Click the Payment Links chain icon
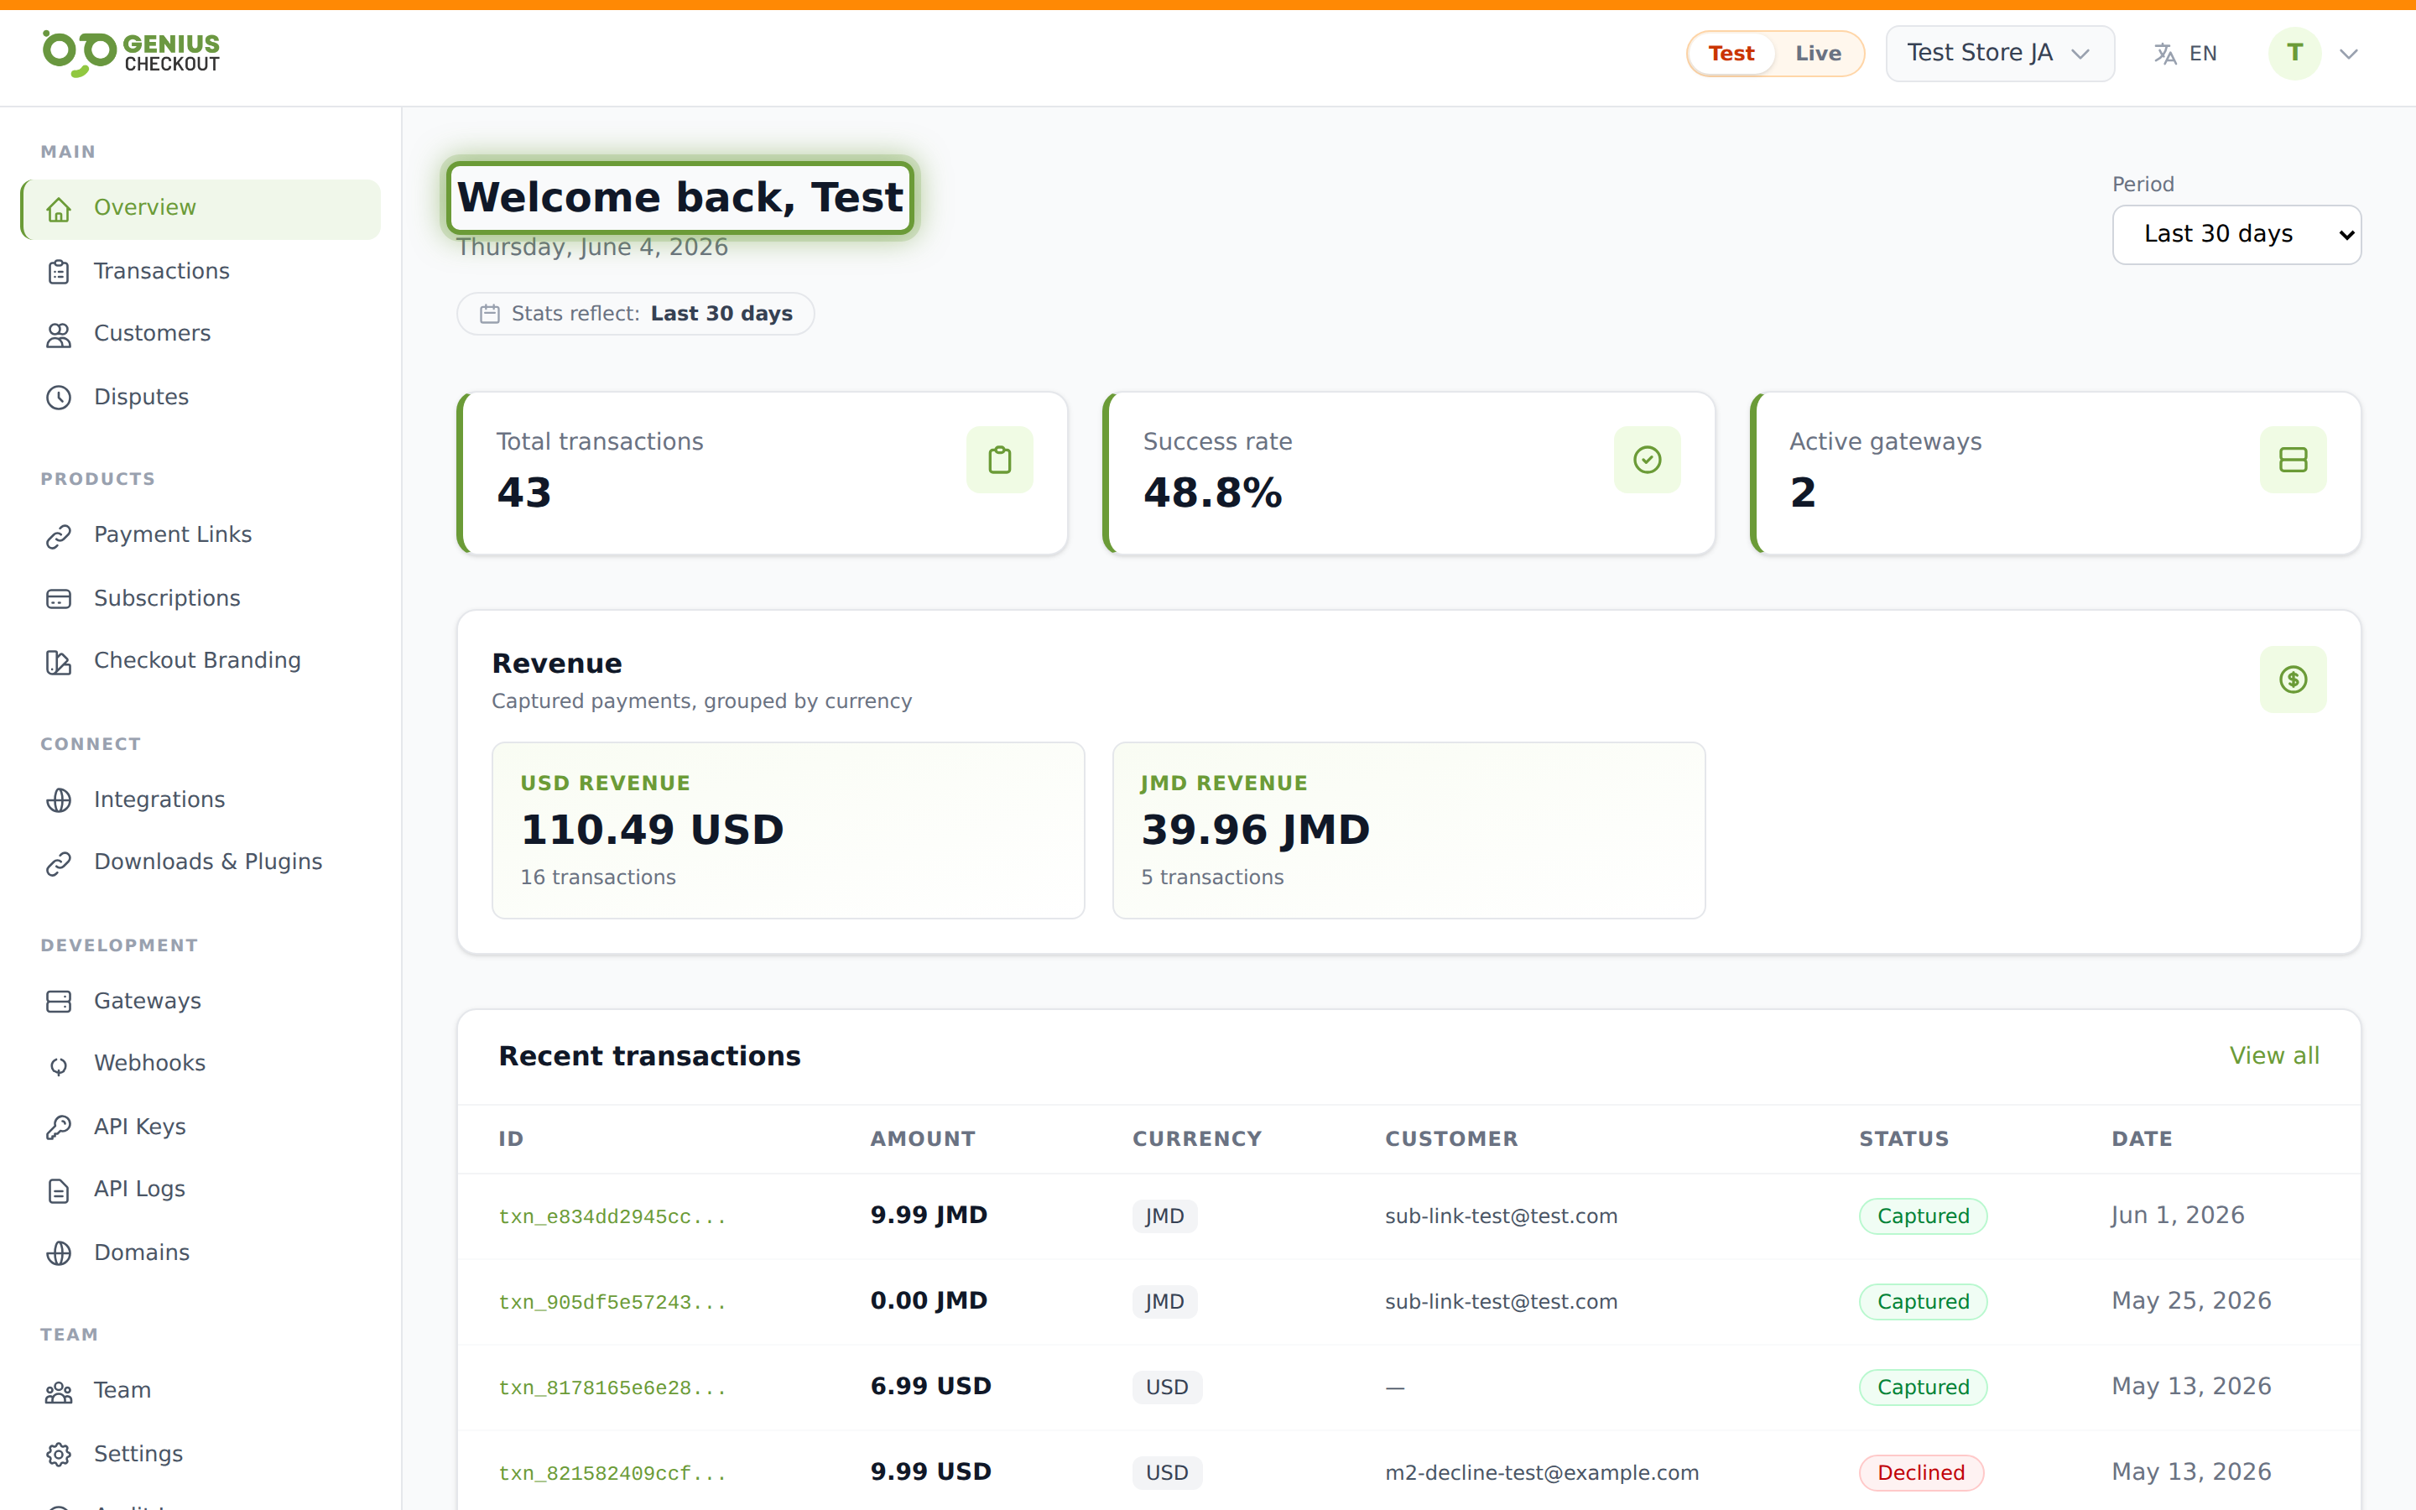The image size is (2416, 1510). [x=59, y=536]
